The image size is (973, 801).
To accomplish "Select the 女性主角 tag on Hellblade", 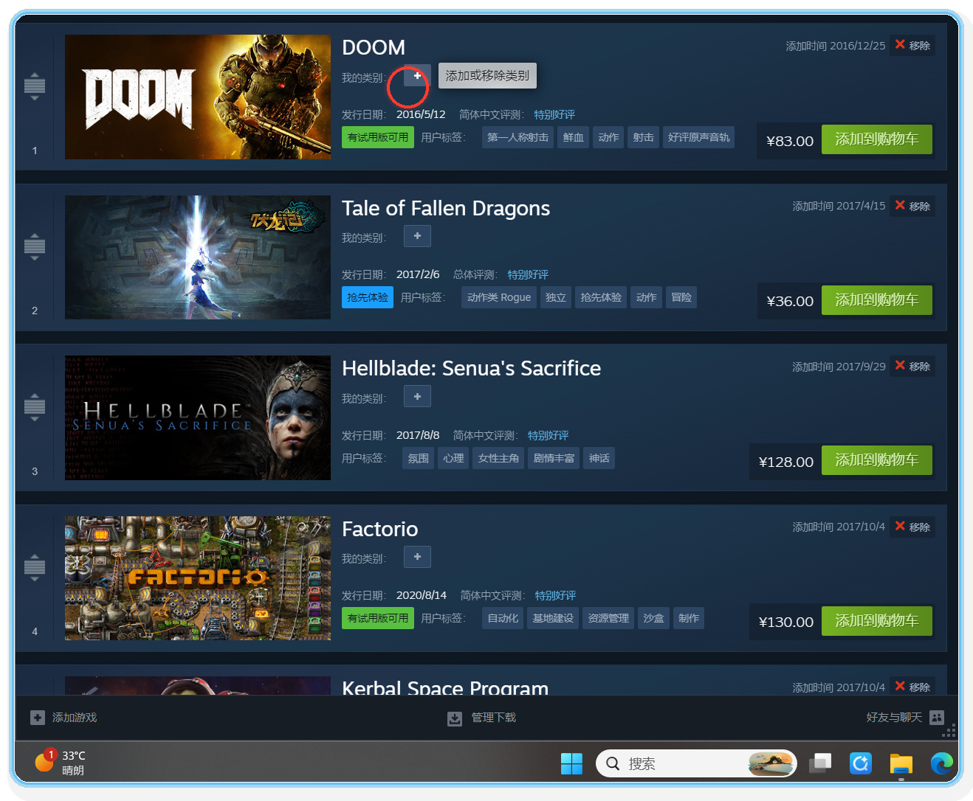I will 498,458.
